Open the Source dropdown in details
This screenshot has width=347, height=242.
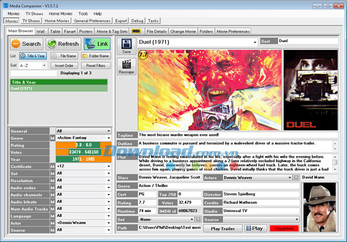pyautogui.click(x=261, y=219)
